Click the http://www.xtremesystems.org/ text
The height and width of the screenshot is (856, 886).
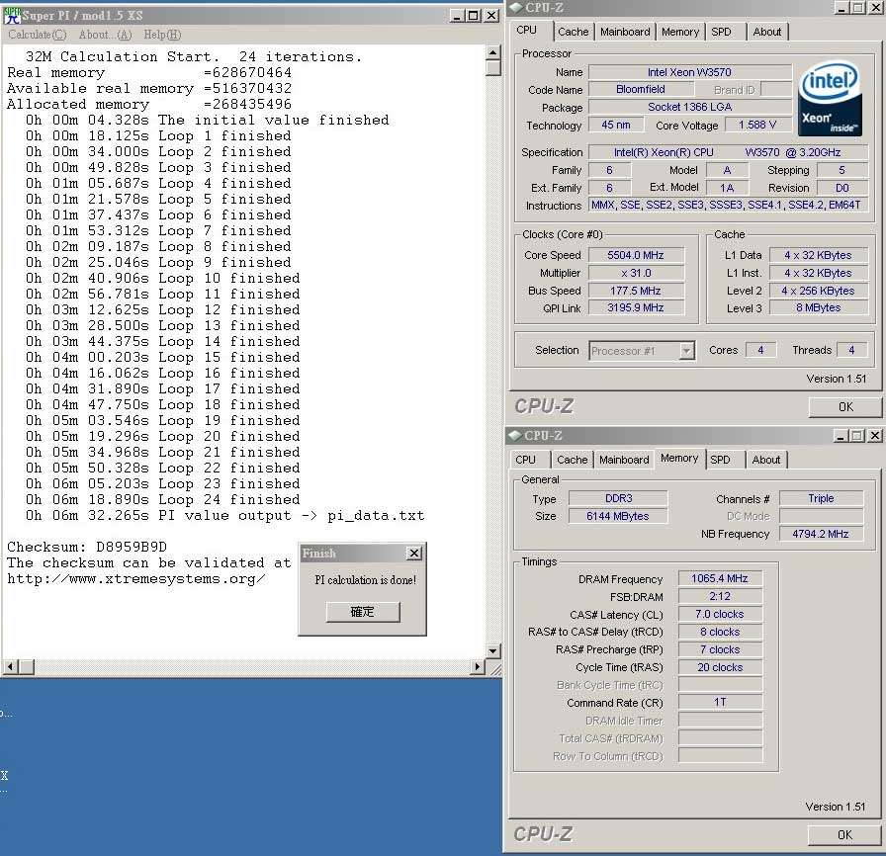click(x=136, y=579)
